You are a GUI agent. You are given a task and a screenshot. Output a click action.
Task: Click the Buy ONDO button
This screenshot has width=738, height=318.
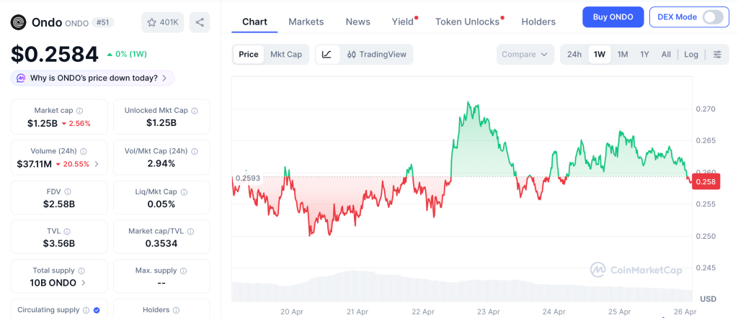coord(613,17)
